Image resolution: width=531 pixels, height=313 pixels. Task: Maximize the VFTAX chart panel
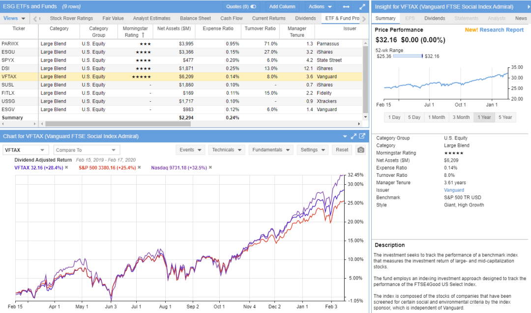tap(353, 136)
